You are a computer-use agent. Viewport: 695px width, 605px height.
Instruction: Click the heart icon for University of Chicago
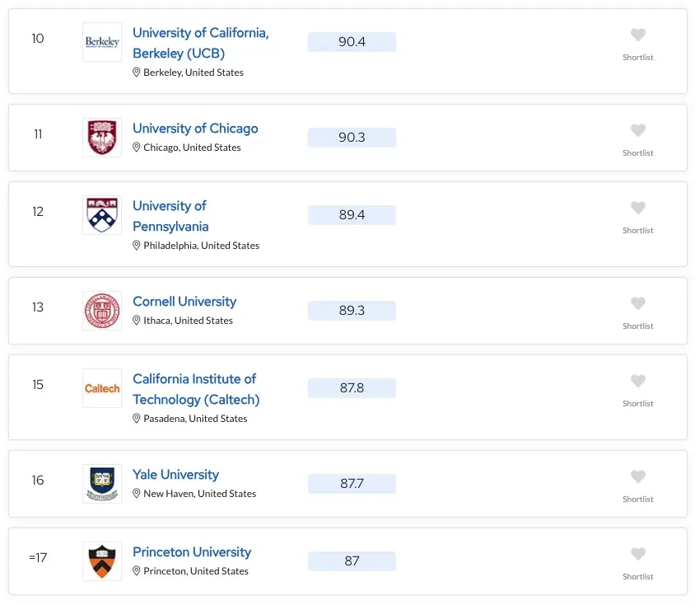click(x=638, y=130)
